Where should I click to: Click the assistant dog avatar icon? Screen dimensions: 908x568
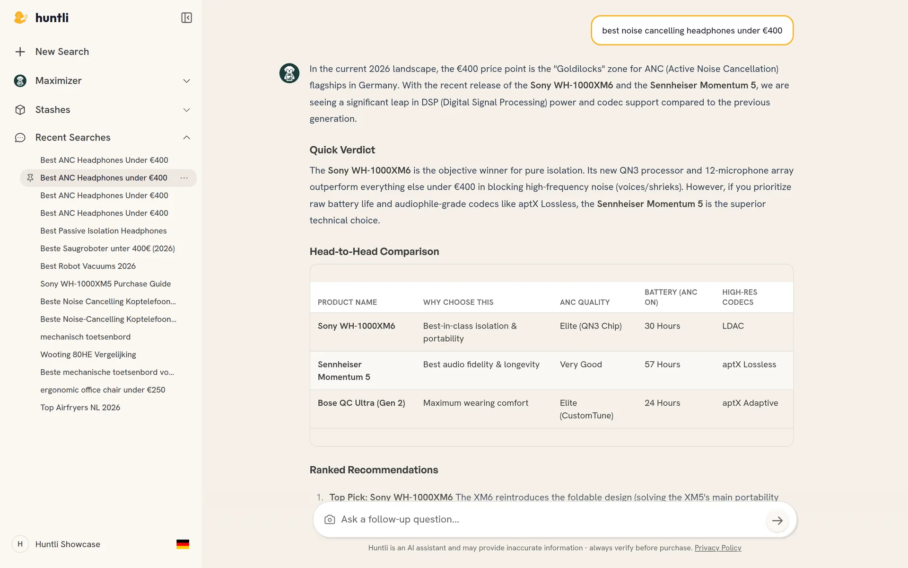[289, 73]
